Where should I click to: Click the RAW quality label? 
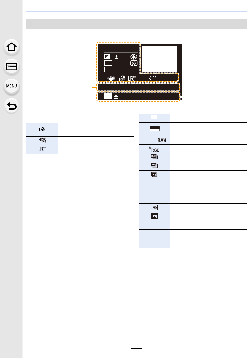pyautogui.click(x=162, y=140)
